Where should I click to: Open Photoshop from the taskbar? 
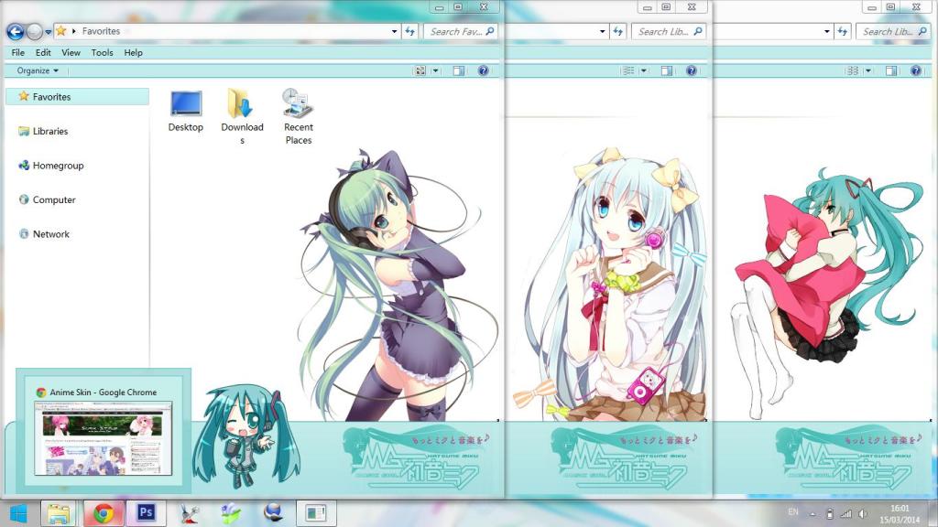144,513
